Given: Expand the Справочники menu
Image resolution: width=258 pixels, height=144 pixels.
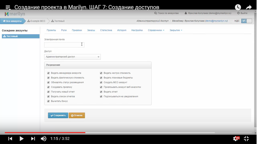Looking at the screenshot, I should click(156, 30).
